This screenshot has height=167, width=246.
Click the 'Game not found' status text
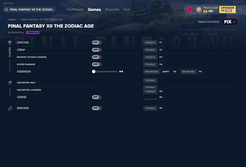tap(209, 22)
